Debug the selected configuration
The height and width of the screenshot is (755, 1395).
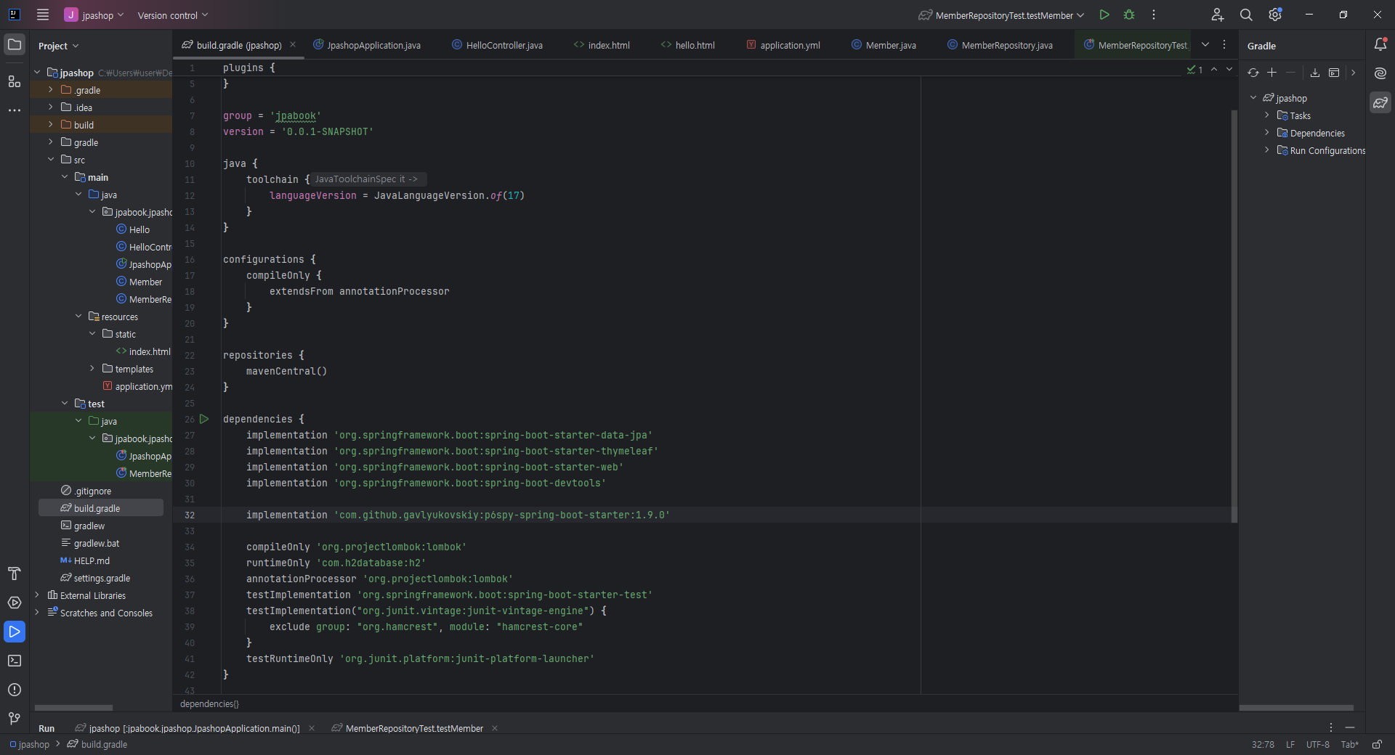(1129, 15)
